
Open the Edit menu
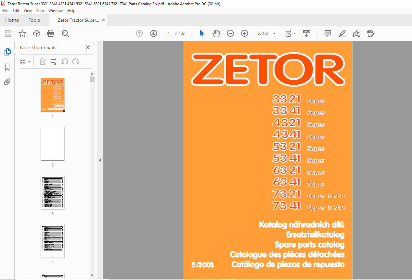[x=16, y=11]
